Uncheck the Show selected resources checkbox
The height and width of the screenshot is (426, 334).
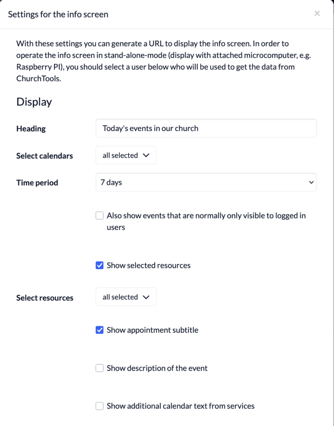(x=100, y=265)
